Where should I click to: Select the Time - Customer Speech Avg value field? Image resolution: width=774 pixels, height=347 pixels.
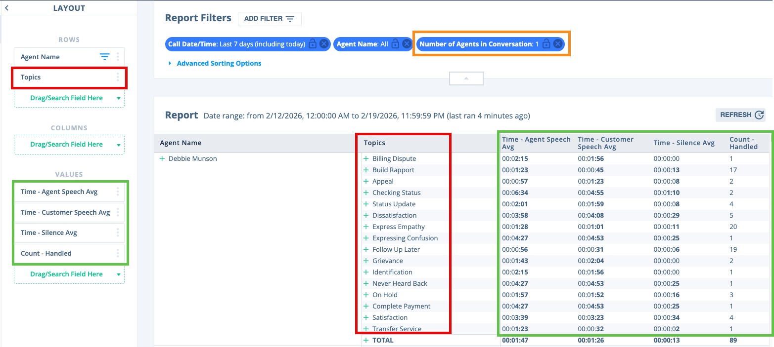[x=69, y=212]
